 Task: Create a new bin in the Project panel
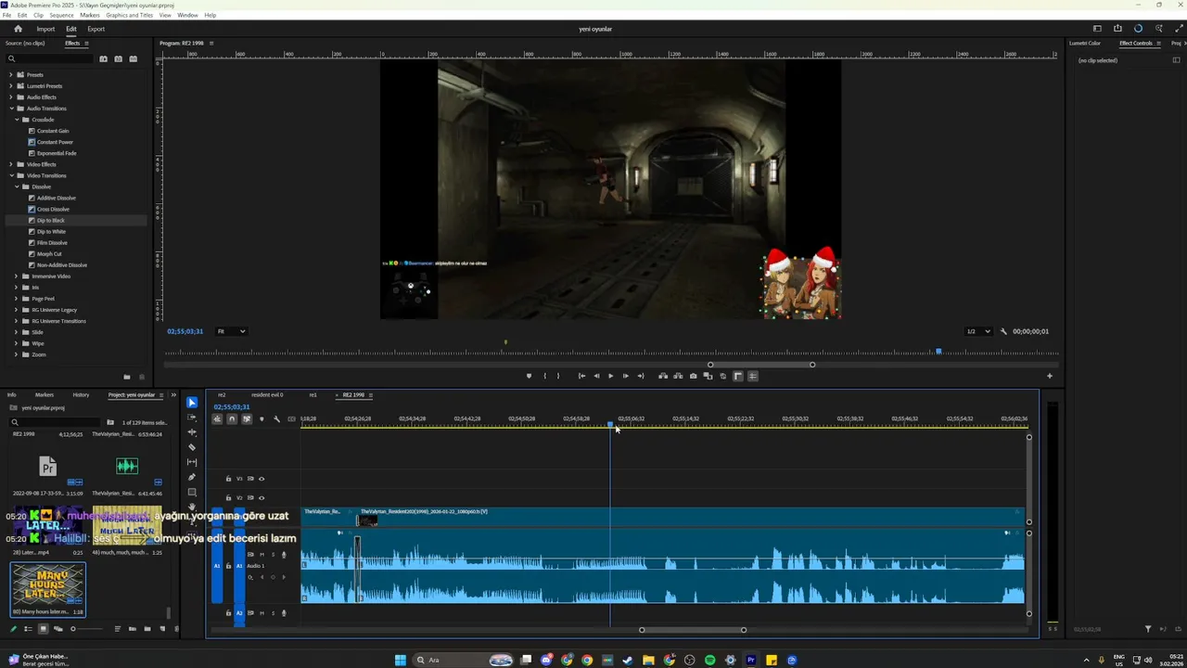click(147, 629)
